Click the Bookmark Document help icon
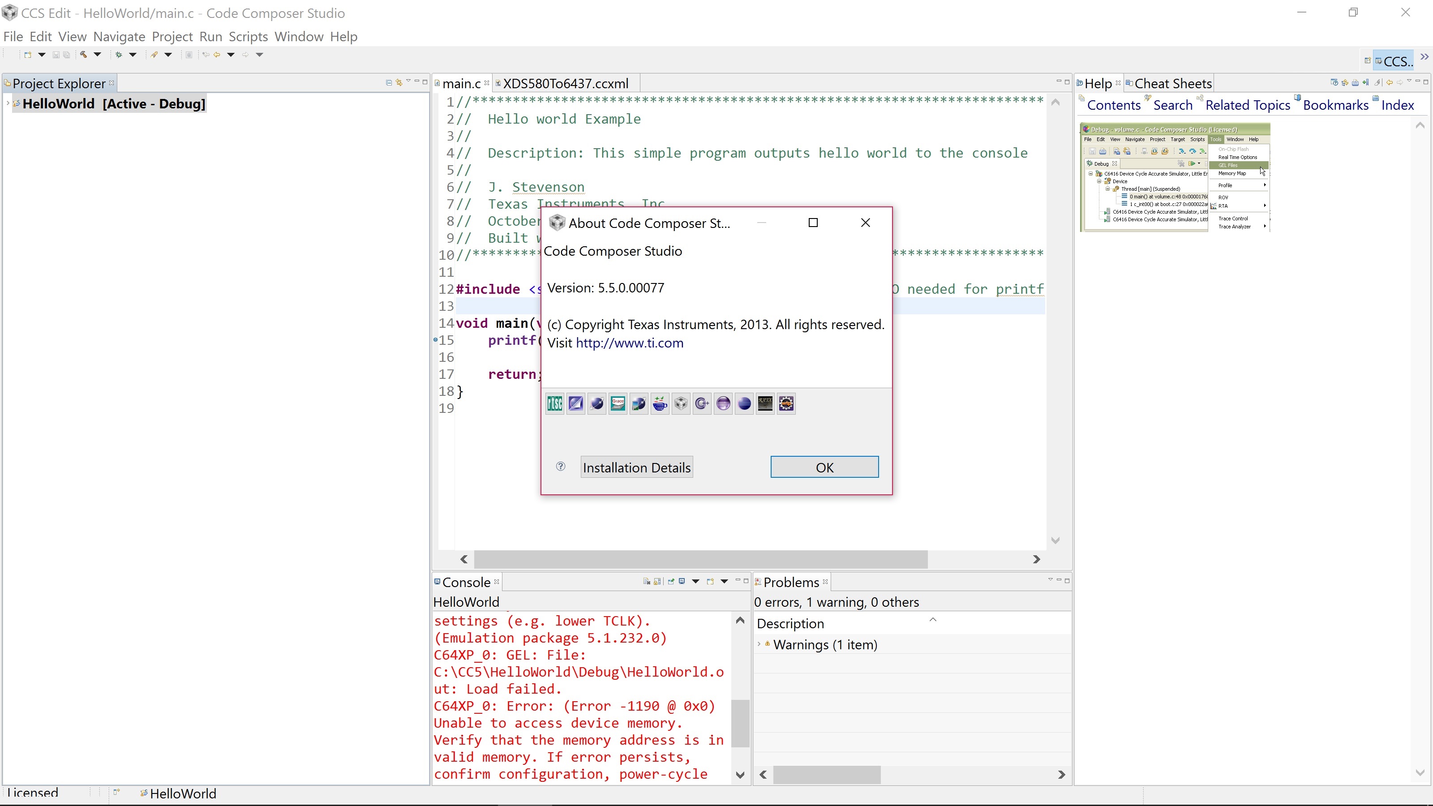 (1366, 82)
